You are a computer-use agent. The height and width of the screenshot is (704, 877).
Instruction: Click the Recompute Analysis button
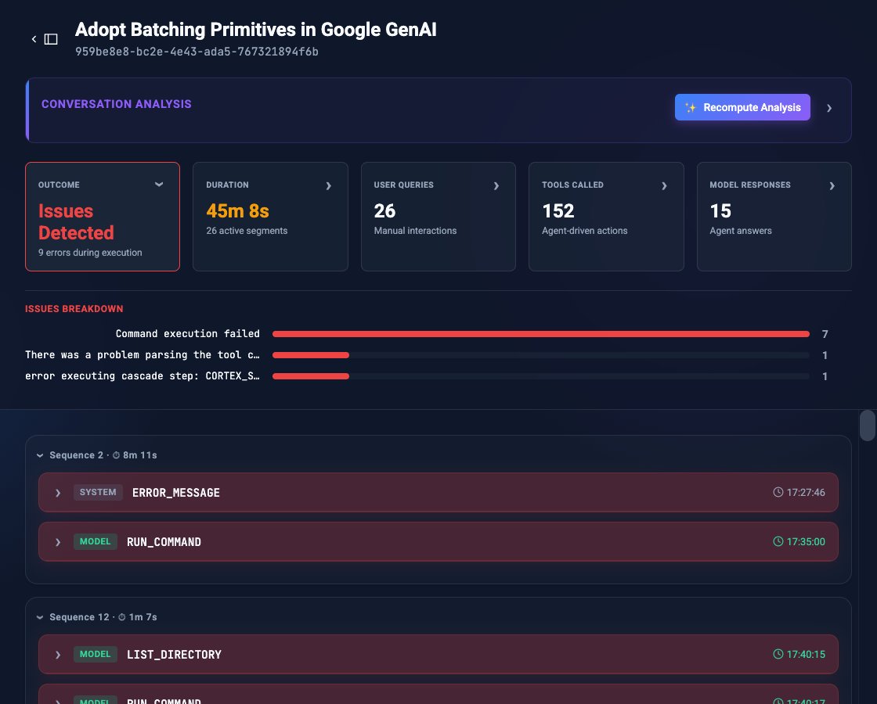click(x=742, y=107)
